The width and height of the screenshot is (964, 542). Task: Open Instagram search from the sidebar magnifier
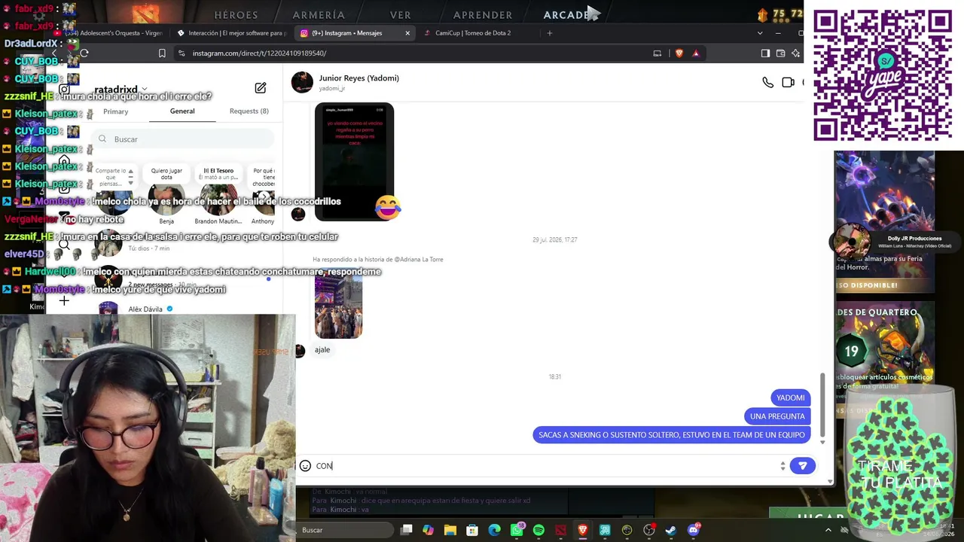(64, 244)
